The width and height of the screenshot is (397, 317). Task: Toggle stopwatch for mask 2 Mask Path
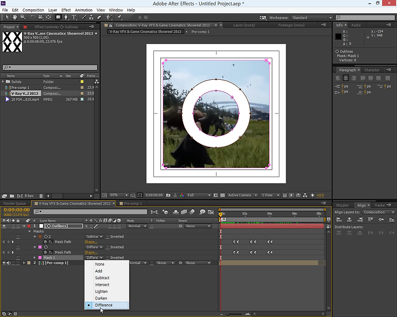pos(45,242)
